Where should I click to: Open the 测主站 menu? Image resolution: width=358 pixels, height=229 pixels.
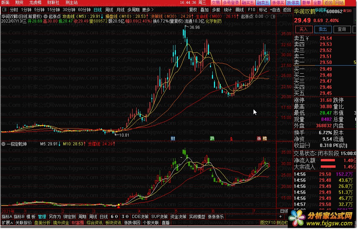click(x=71, y=3)
